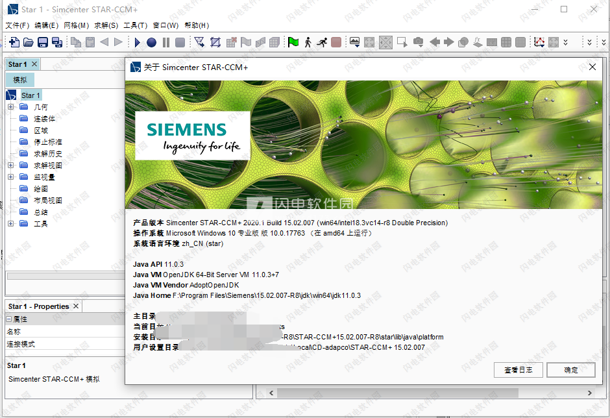
Task: Open the 网格(M) menu
Action: pos(77,25)
